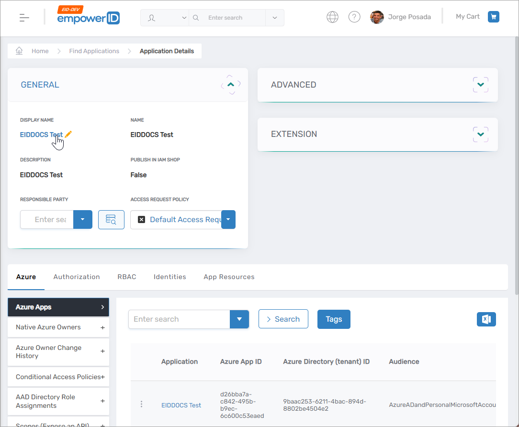Click the Tags button
This screenshot has width=519, height=427.
[x=334, y=319]
